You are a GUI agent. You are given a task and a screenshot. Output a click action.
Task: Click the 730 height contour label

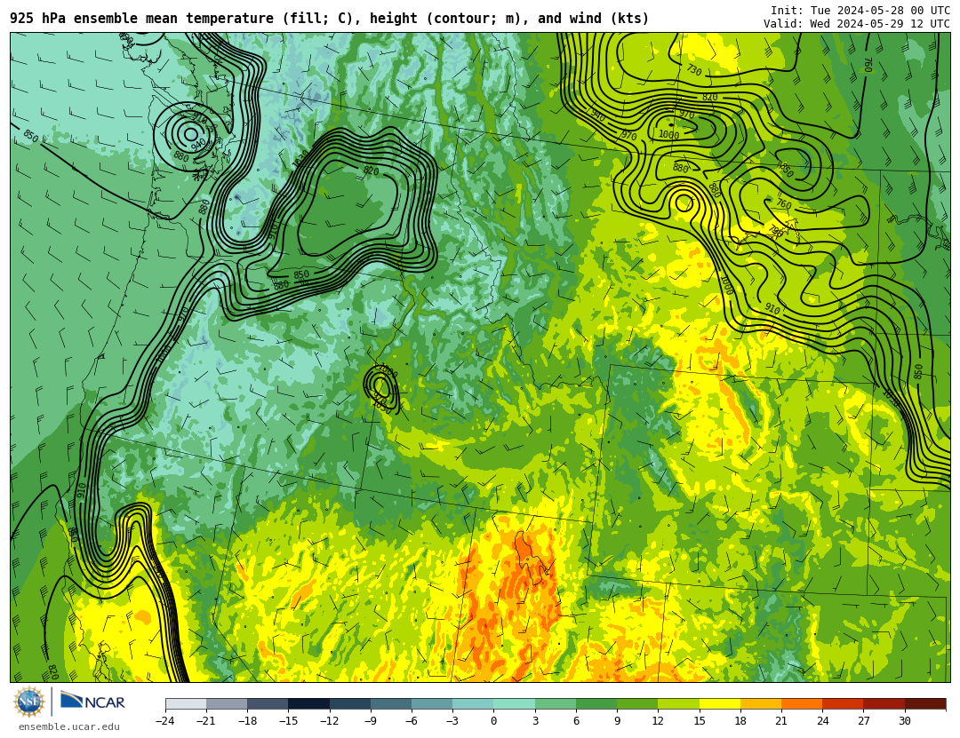tap(693, 70)
